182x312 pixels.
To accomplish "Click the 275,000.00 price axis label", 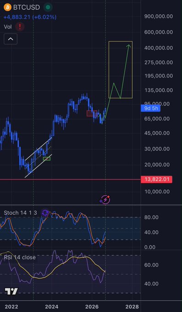I will click(159, 62).
